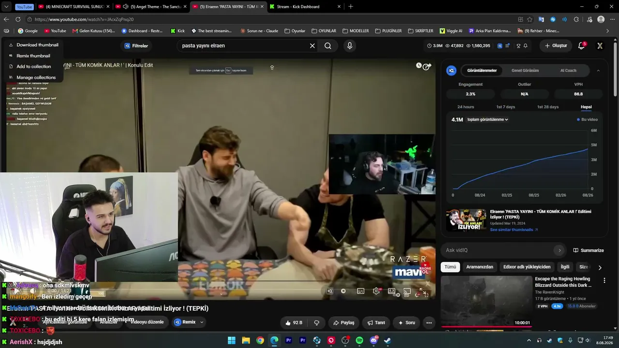Clear the search box with the X icon
The width and height of the screenshot is (619, 348).
click(x=312, y=45)
